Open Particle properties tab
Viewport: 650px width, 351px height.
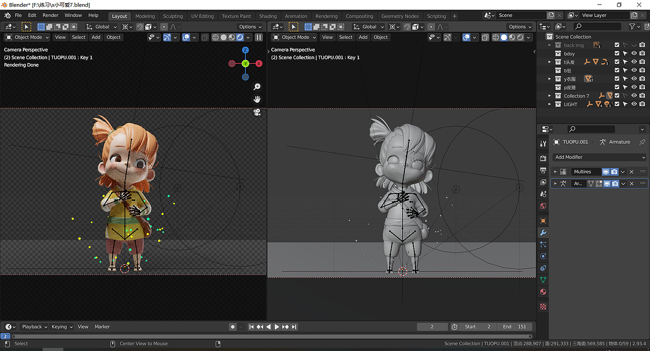point(543,244)
